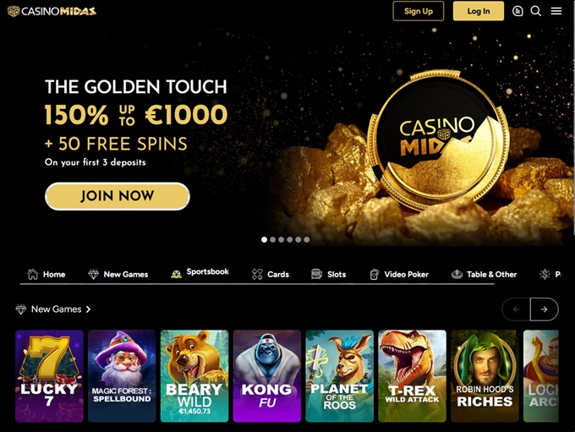This screenshot has width=575, height=432.
Task: Click the New Games diamond tab icon
Action: tap(94, 274)
